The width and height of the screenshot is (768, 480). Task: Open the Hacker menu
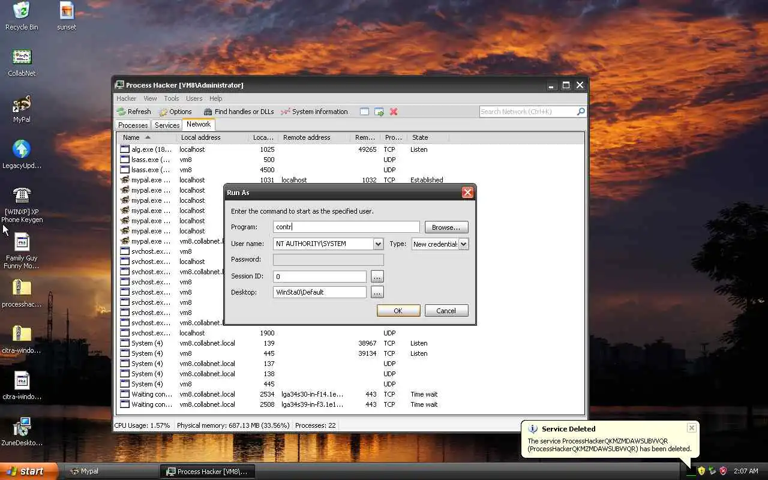pos(126,98)
